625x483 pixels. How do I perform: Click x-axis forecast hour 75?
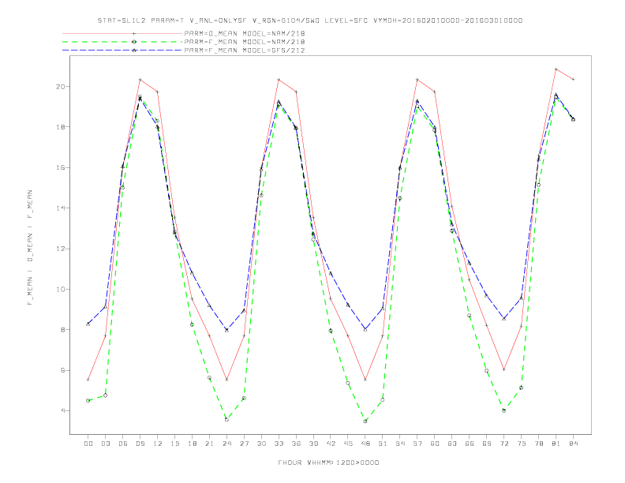click(522, 444)
